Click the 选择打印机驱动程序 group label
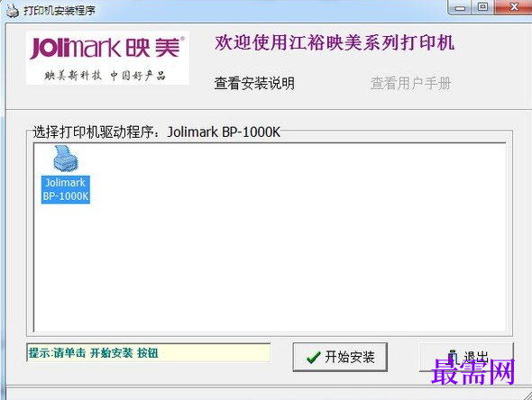The width and height of the screenshot is (532, 400). coord(157,132)
